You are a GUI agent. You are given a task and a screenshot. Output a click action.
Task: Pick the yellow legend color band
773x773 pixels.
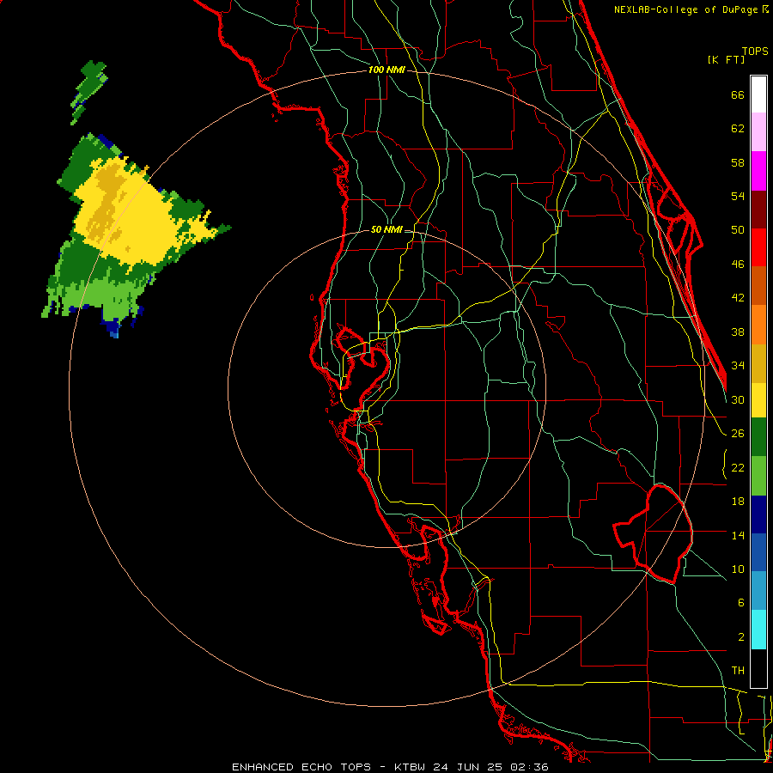(x=758, y=399)
